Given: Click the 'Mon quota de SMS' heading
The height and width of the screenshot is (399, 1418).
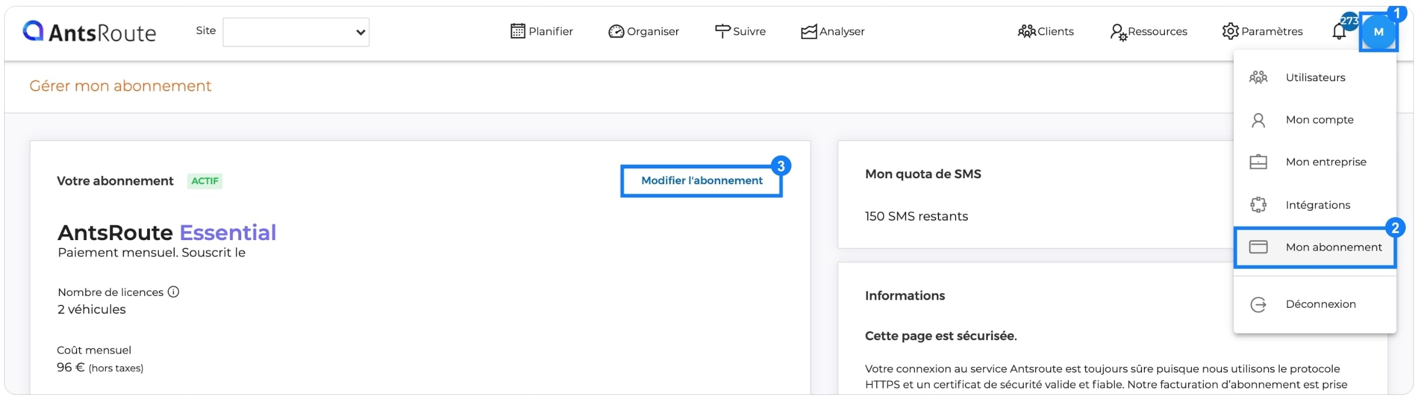Looking at the screenshot, I should coord(923,174).
